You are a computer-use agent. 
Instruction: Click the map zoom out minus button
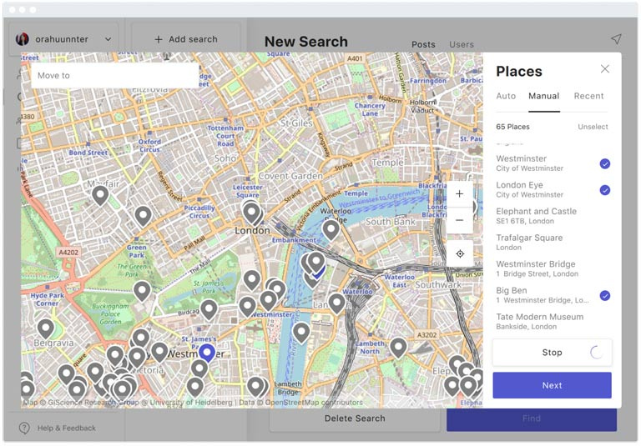click(x=459, y=220)
